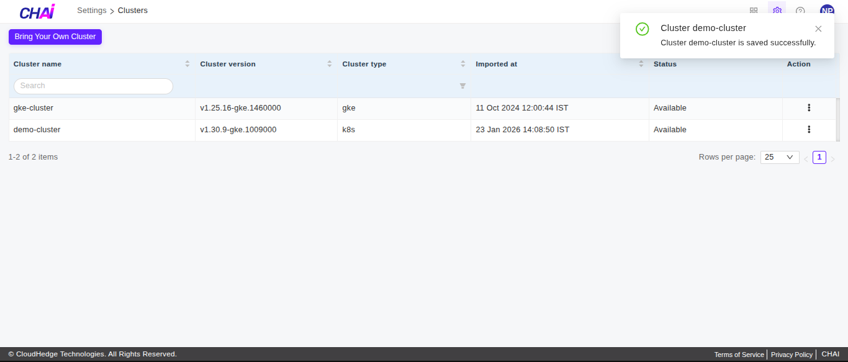Screen dimensions: 848x362
Task: Open the NP user avatar menu
Action: [827, 11]
